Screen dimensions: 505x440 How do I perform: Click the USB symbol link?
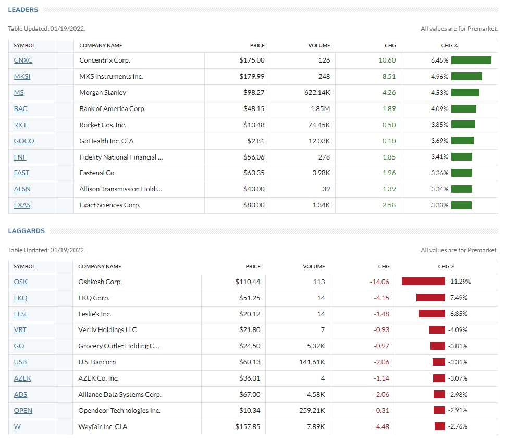tap(20, 362)
